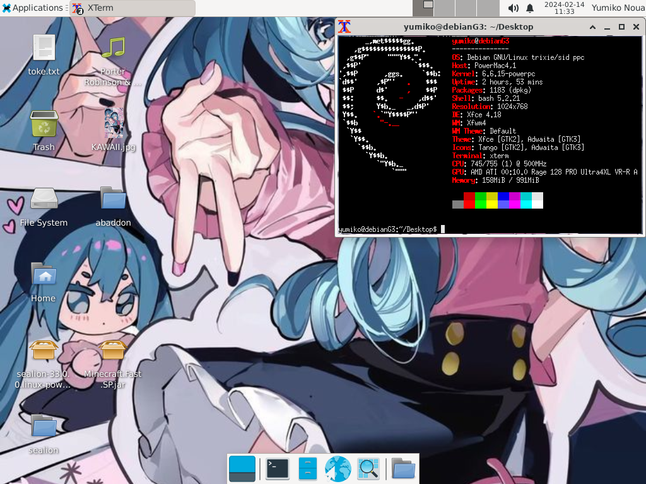Open Application Finder magnifier in dock
Screen dimensions: 646x484
coord(368,469)
